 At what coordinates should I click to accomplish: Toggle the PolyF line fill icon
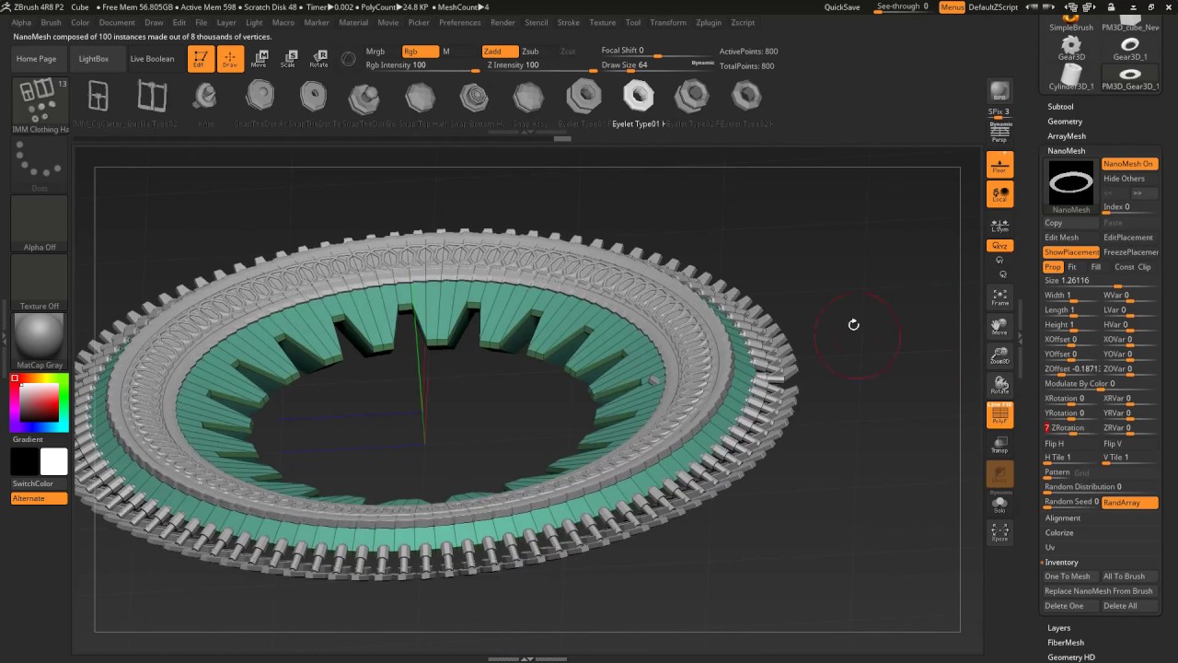click(999, 415)
